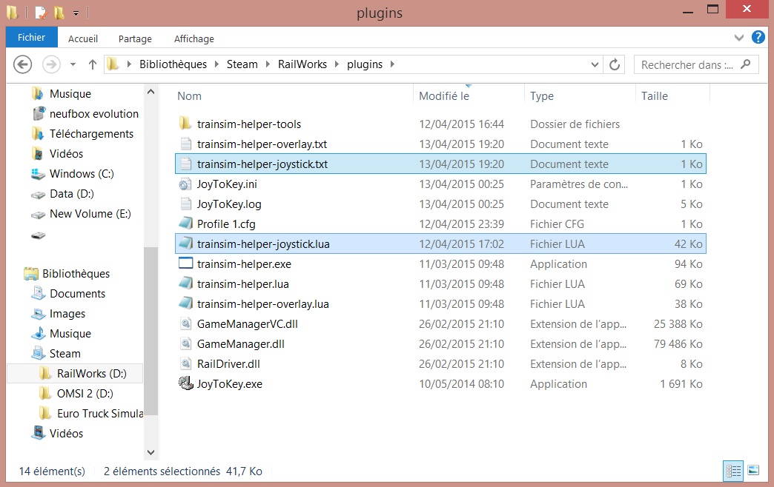Open Images library in sidebar
The width and height of the screenshot is (774, 487).
[67, 314]
